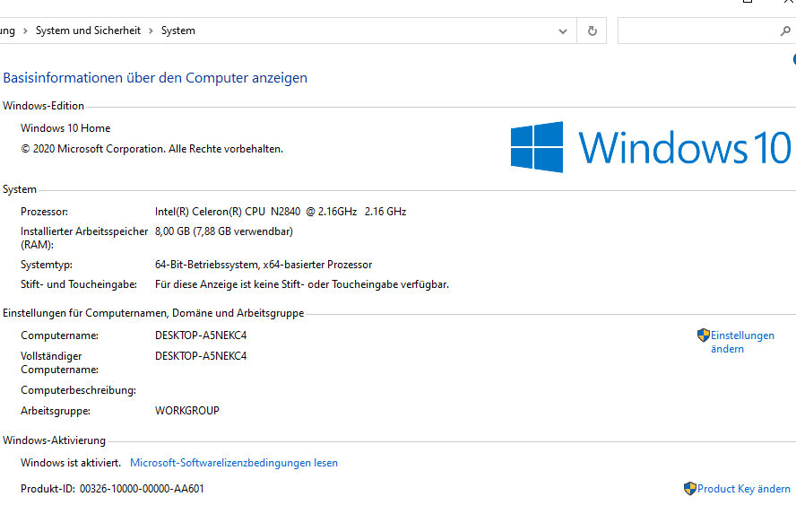Select the System breadcrumb item
Screen dimensions: 796x514
(178, 30)
